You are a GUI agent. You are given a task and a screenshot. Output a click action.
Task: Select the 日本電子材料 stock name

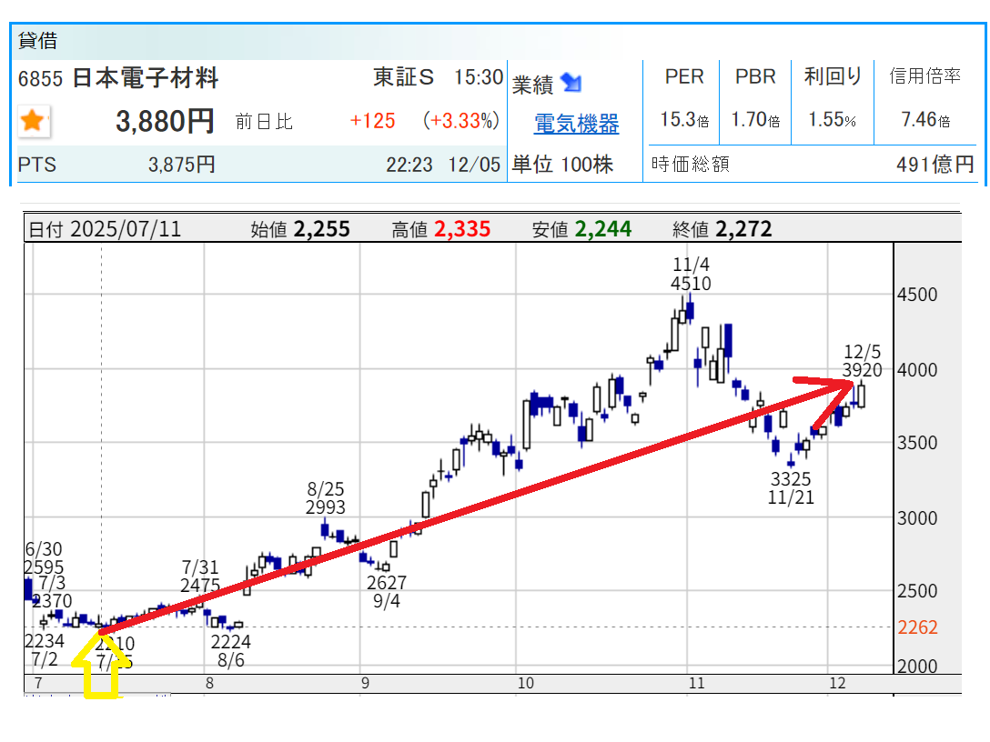point(146,78)
